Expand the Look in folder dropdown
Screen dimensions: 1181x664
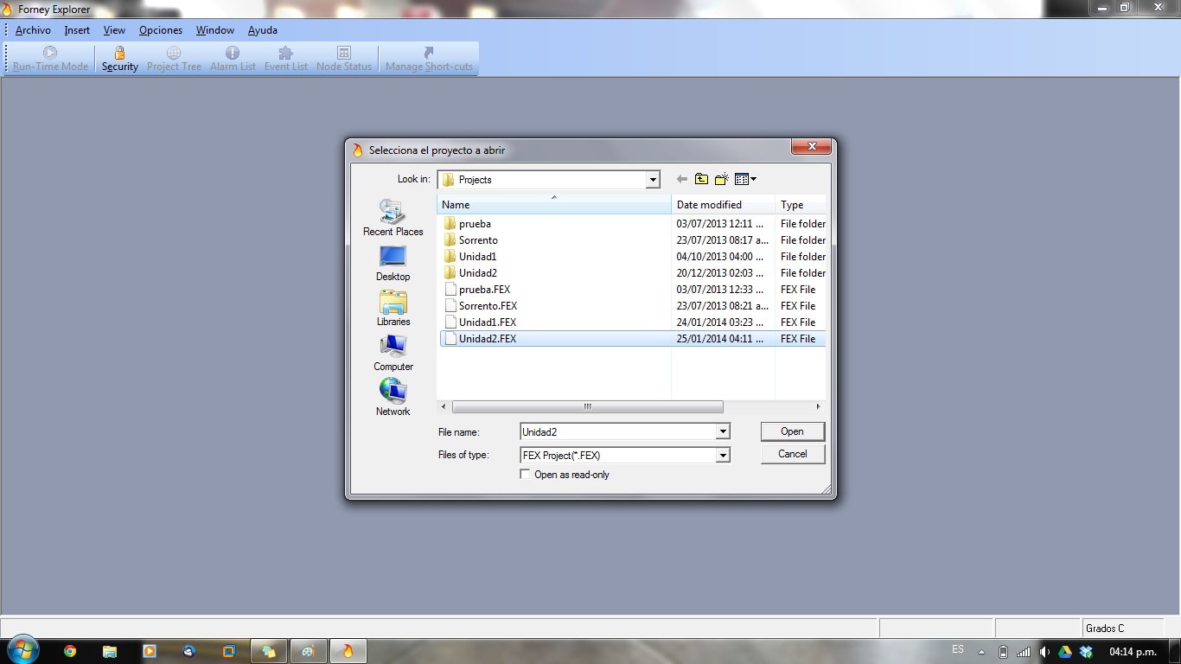click(x=653, y=180)
